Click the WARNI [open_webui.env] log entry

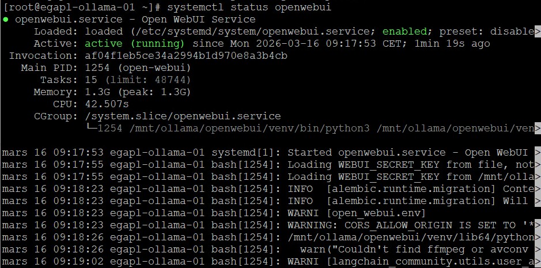tap(356, 213)
